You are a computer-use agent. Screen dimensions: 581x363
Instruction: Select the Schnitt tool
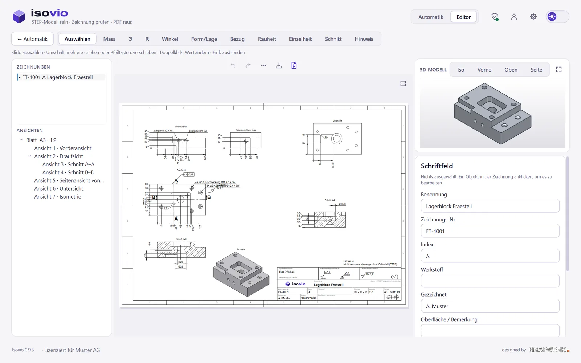point(333,39)
